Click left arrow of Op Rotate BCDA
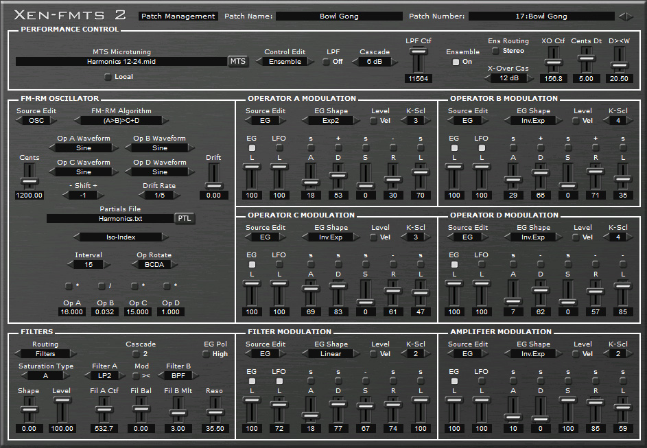This screenshot has height=448, width=647. coord(135,265)
